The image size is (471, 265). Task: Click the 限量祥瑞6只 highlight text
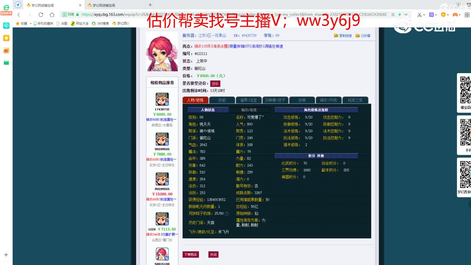click(240, 46)
